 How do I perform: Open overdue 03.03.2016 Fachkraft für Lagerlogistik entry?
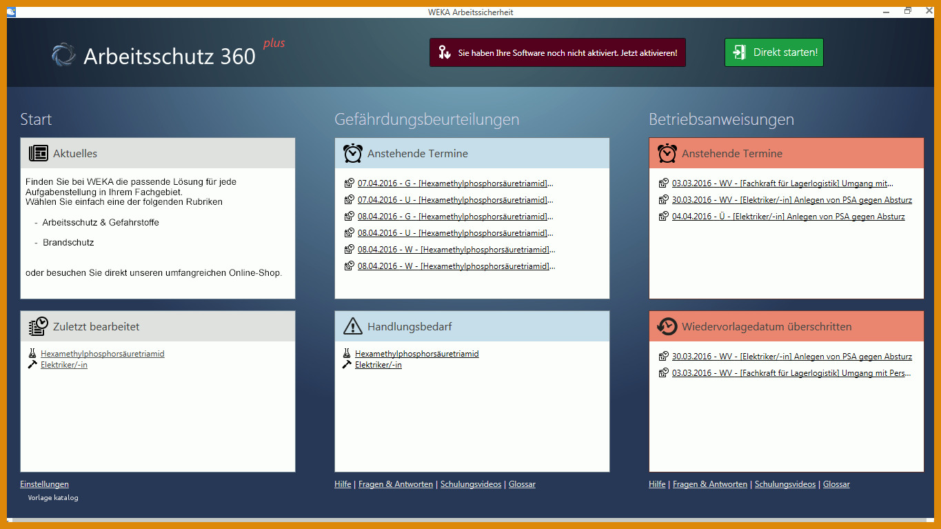[x=791, y=372]
